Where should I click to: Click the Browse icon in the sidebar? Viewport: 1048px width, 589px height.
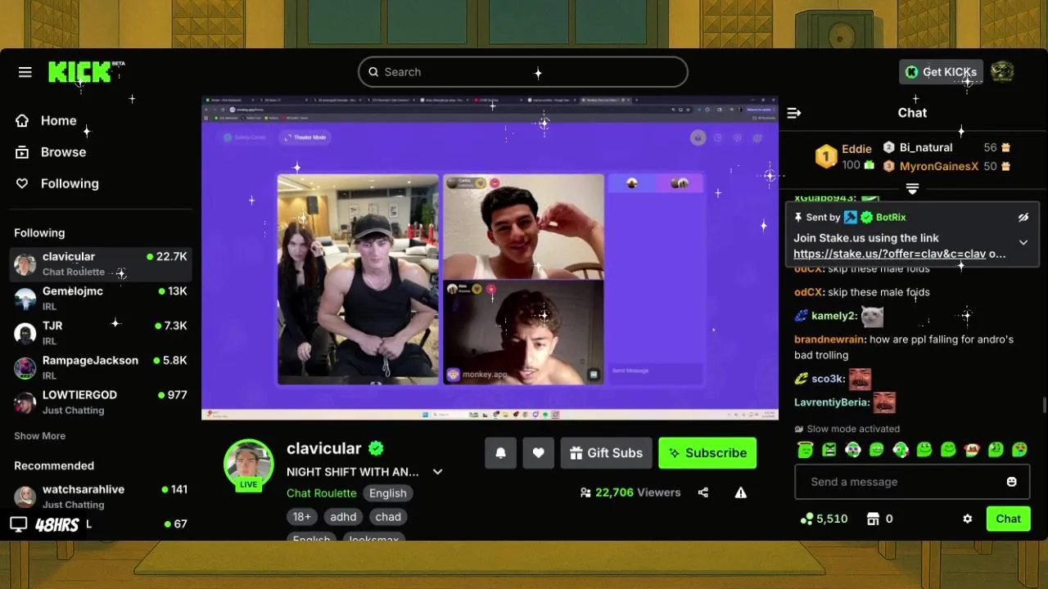(x=23, y=152)
